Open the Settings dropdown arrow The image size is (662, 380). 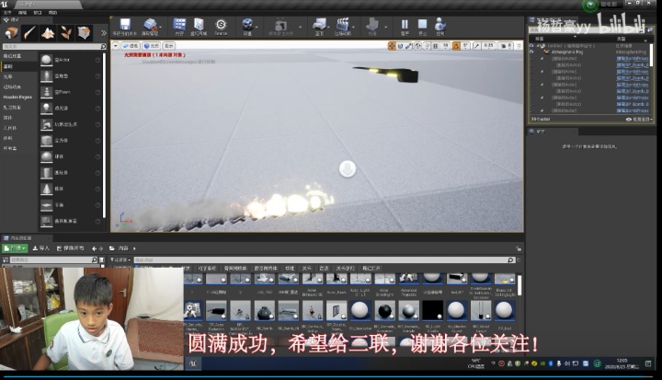257,27
